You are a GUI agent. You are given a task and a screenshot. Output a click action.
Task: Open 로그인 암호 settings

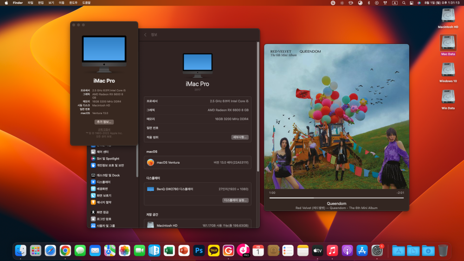coord(101,219)
